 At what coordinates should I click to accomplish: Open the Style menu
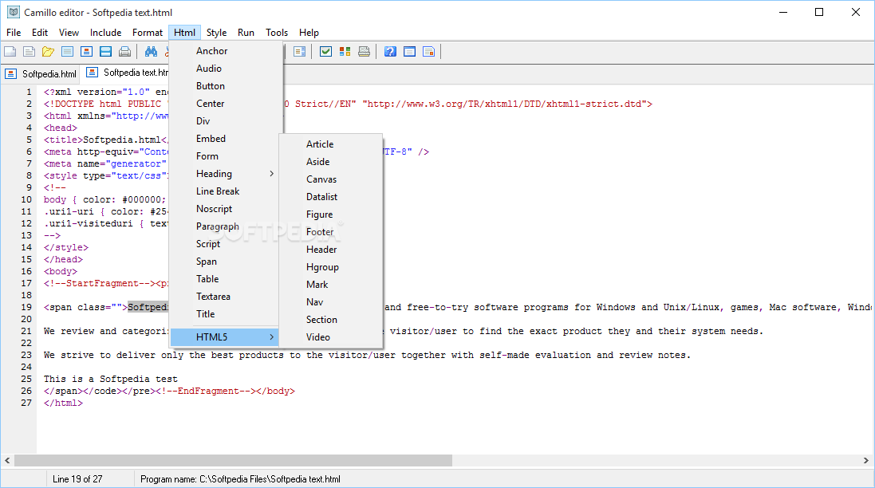216,33
